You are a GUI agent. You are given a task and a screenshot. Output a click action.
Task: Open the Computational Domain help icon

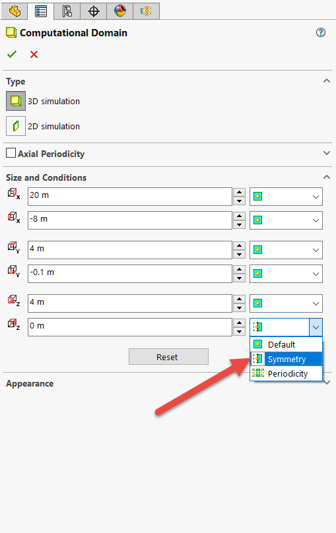click(x=321, y=32)
